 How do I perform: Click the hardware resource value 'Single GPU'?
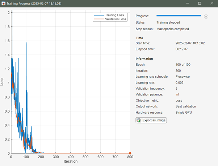click(x=184, y=113)
